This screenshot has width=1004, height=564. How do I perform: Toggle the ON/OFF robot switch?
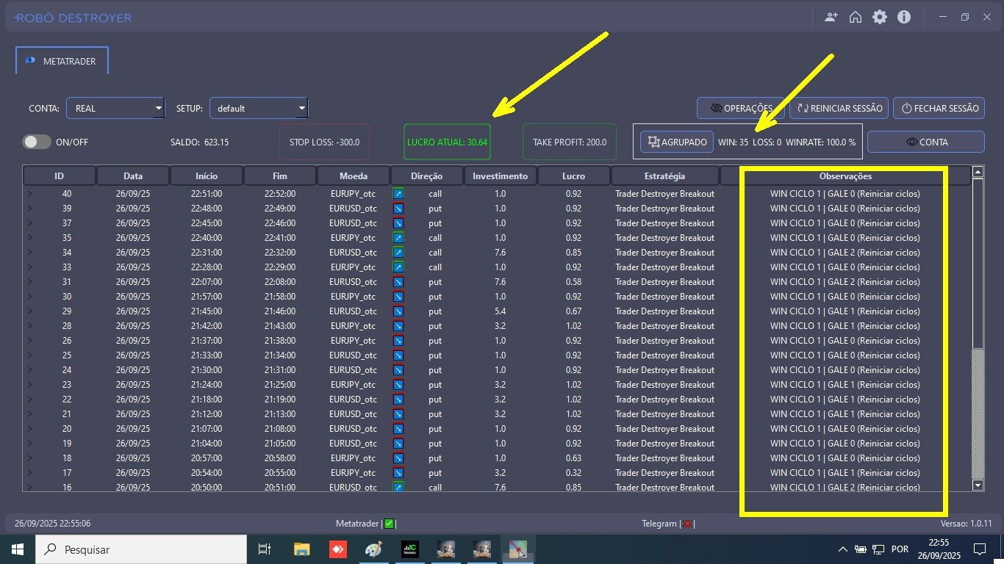(x=37, y=142)
